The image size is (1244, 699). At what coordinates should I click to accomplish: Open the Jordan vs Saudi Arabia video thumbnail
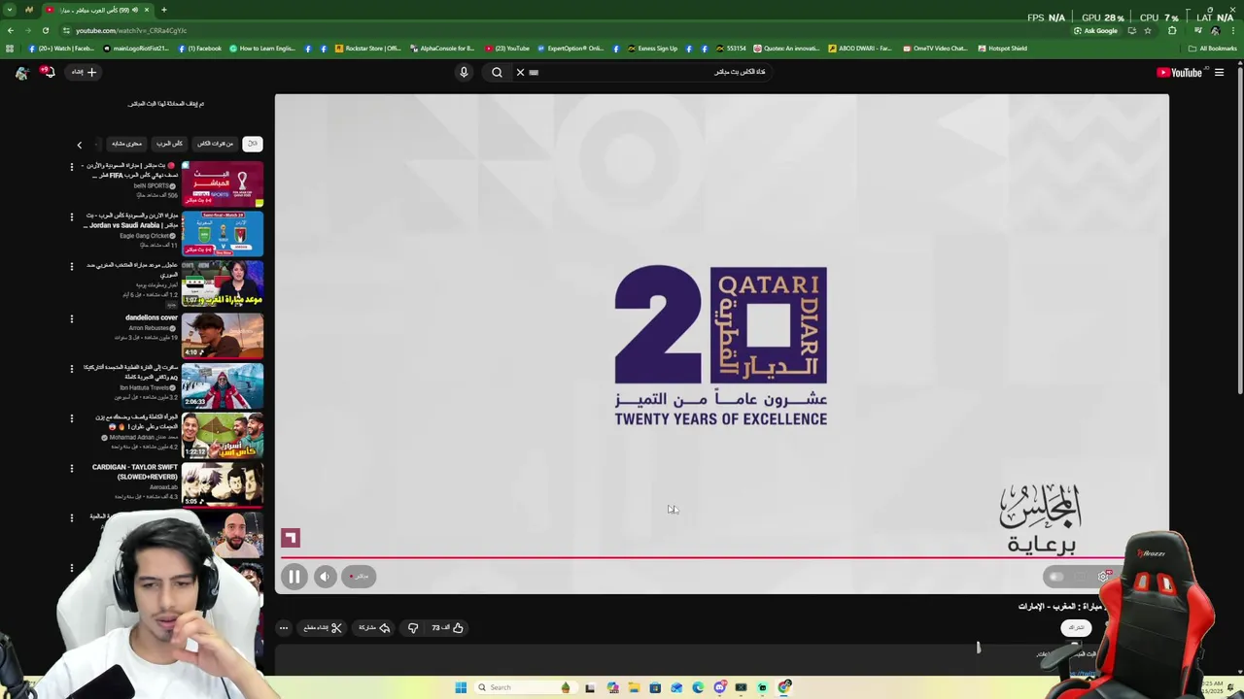pyautogui.click(x=223, y=234)
